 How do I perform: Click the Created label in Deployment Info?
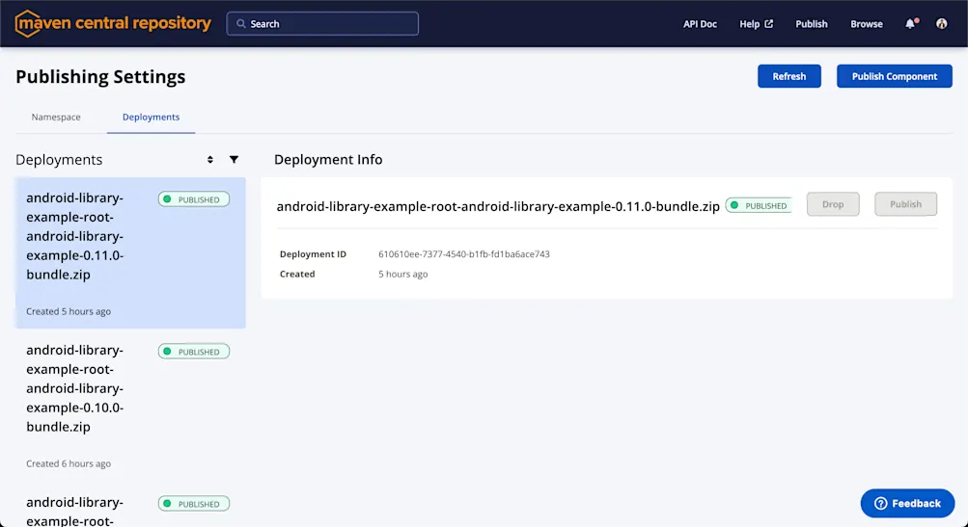click(x=297, y=275)
